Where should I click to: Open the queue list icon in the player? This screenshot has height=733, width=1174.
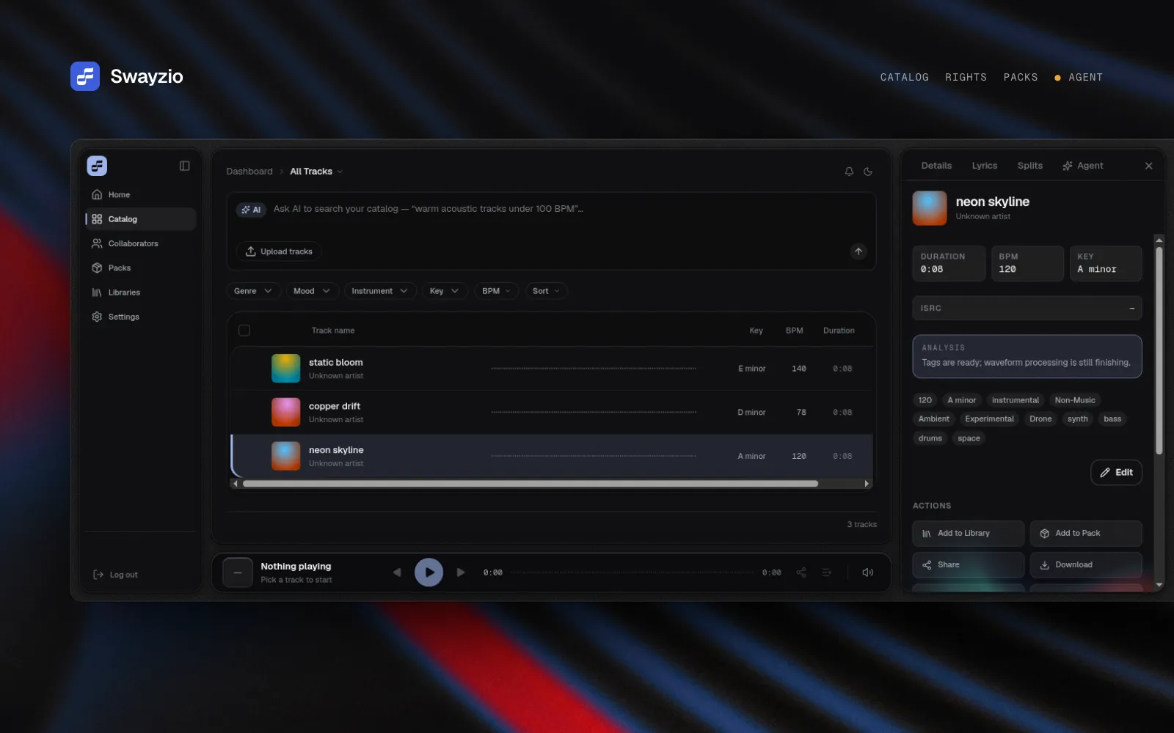click(827, 572)
